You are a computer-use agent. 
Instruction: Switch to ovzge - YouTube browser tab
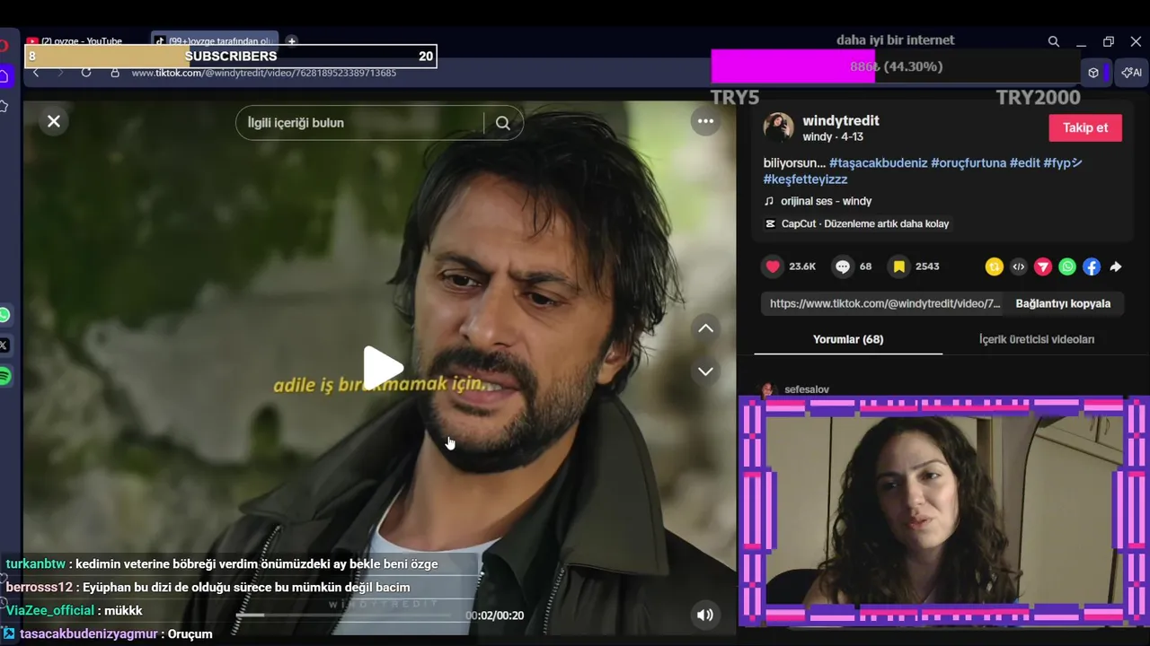pyautogui.click(x=81, y=41)
